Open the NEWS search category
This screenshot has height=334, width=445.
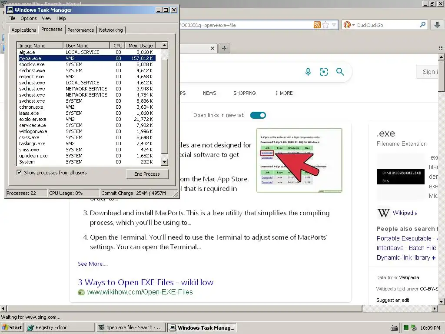[x=209, y=93]
